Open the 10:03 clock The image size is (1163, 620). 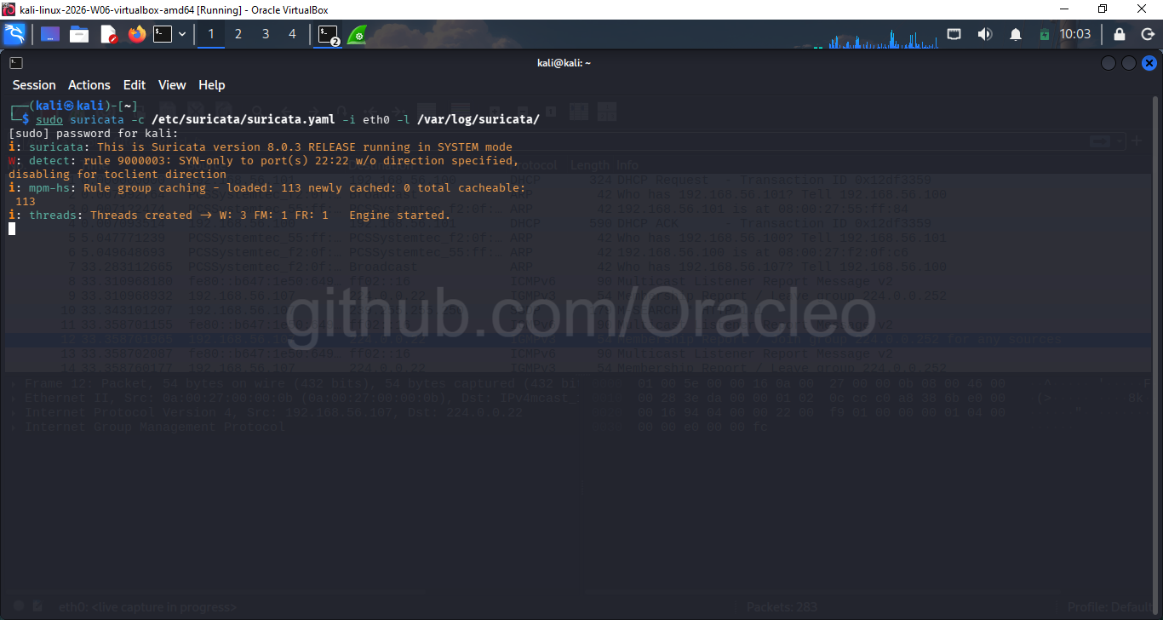click(x=1075, y=34)
